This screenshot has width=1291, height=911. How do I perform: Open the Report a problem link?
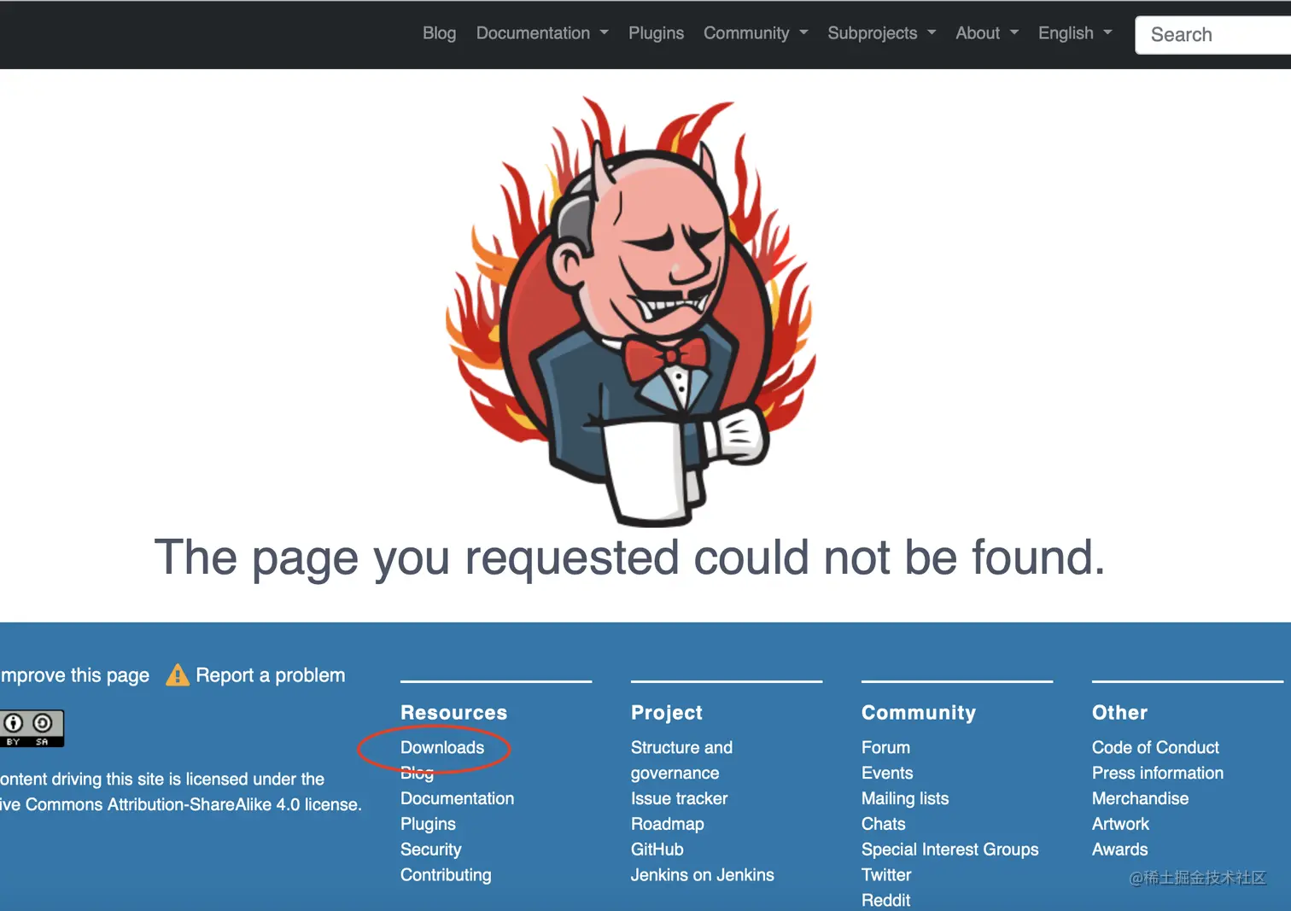coord(271,675)
